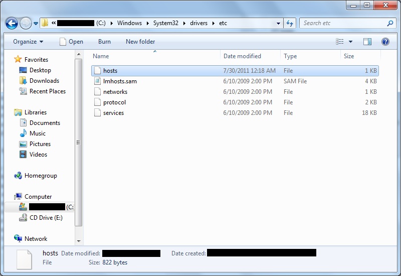
Task: Select System32 in the address path
Action: coord(166,23)
